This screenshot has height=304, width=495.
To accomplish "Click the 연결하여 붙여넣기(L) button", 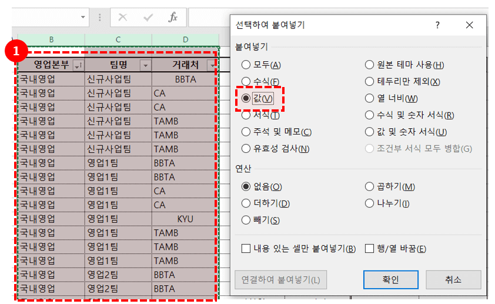I will click(x=280, y=280).
